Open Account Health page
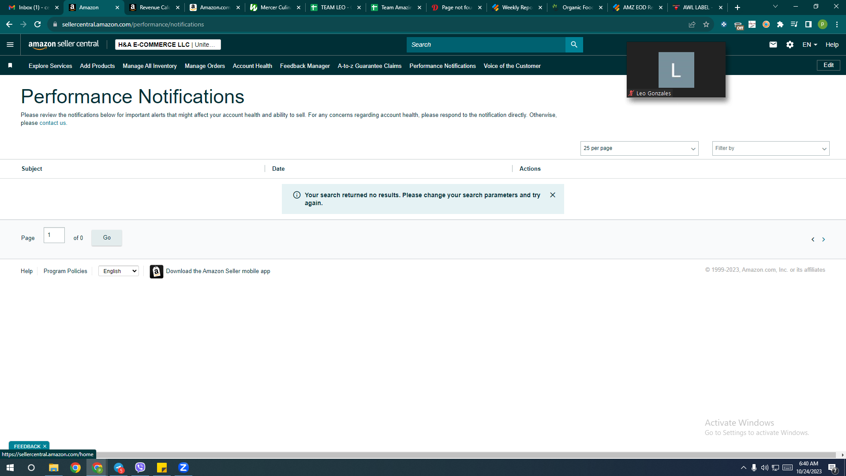Image resolution: width=846 pixels, height=476 pixels. click(252, 66)
